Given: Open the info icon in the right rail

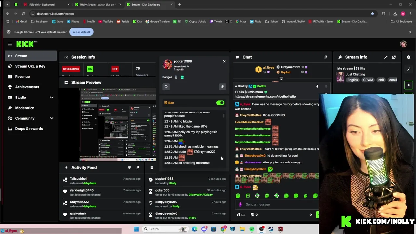Looking at the screenshot, I should point(409,57).
